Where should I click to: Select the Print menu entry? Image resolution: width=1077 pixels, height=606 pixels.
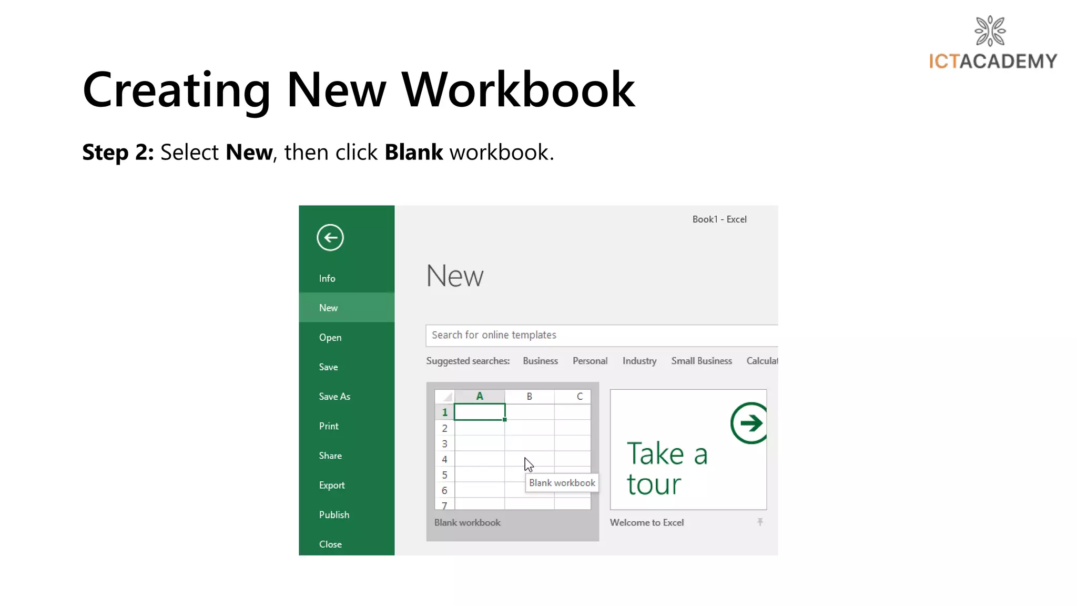(329, 426)
